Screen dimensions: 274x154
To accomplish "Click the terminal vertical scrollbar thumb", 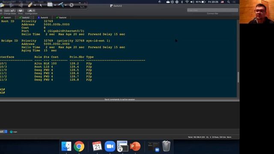I will pos(238,77).
